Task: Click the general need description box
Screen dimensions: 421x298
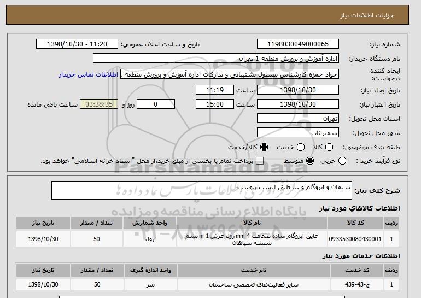Action: (202, 190)
